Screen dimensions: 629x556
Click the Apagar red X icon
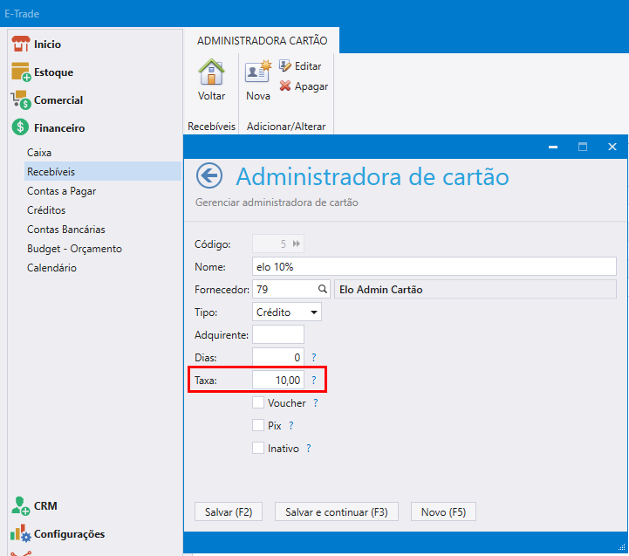click(284, 86)
